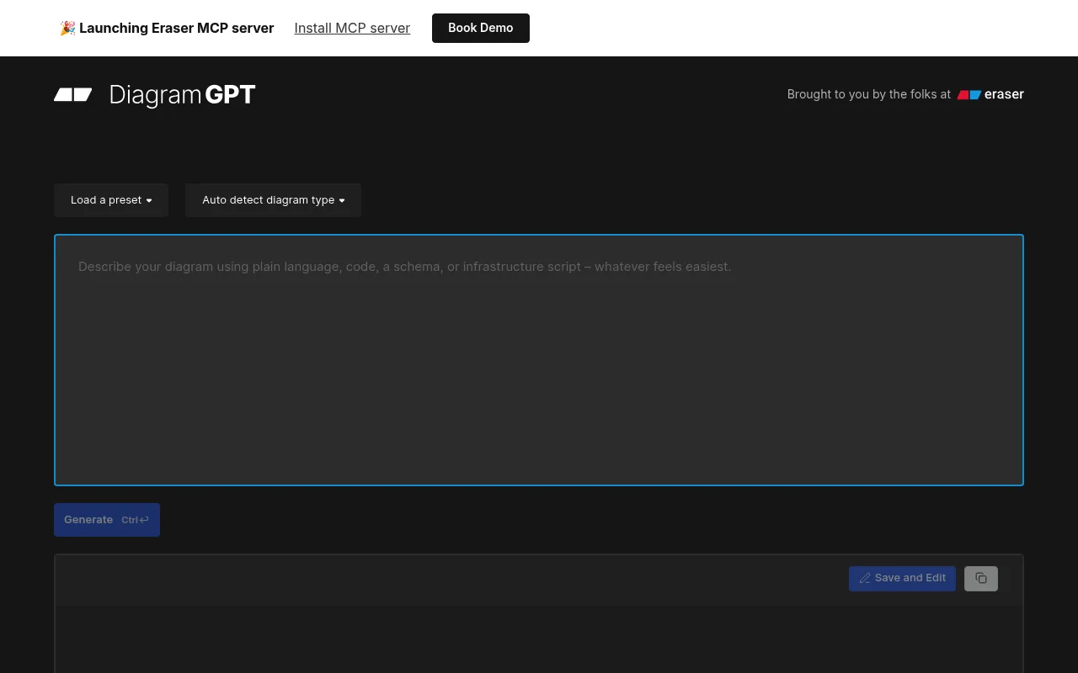Expand the Auto detect diagram type dropdown
Screen dimensions: 1078x673
[273, 200]
